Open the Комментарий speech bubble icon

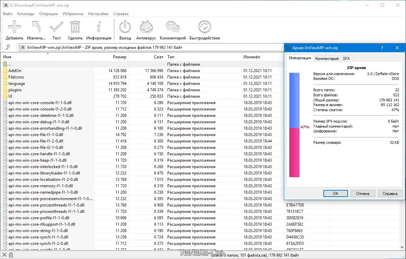173,27
